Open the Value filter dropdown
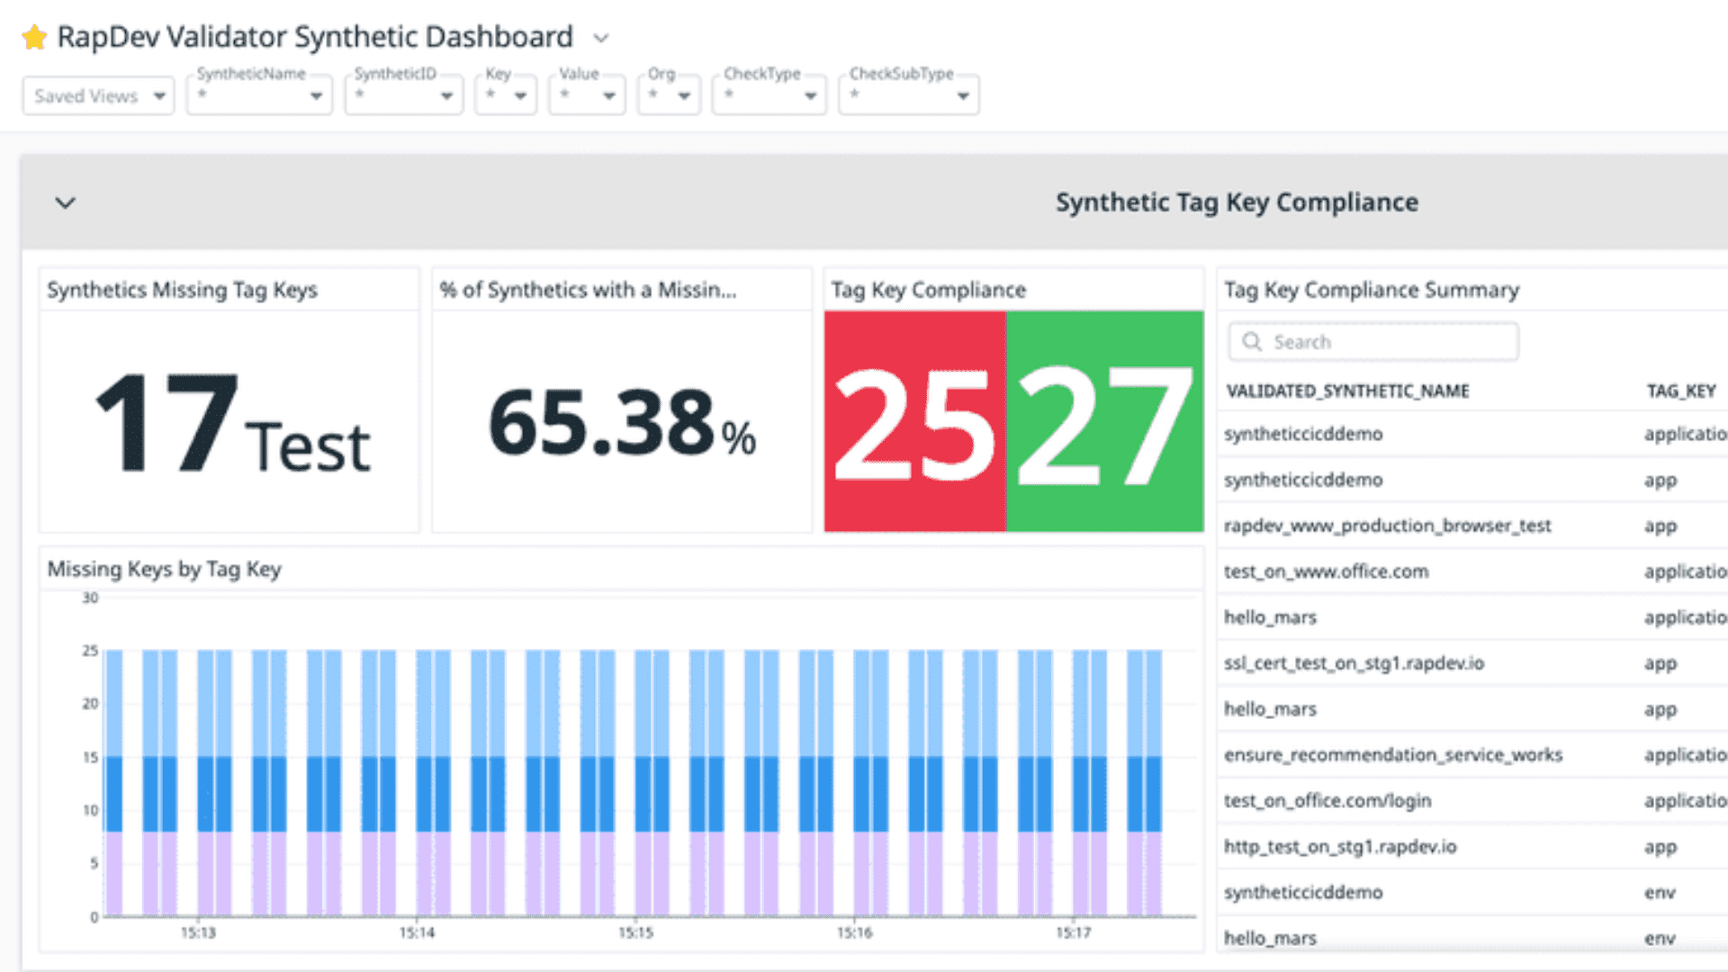The image size is (1728, 972). pyautogui.click(x=587, y=96)
